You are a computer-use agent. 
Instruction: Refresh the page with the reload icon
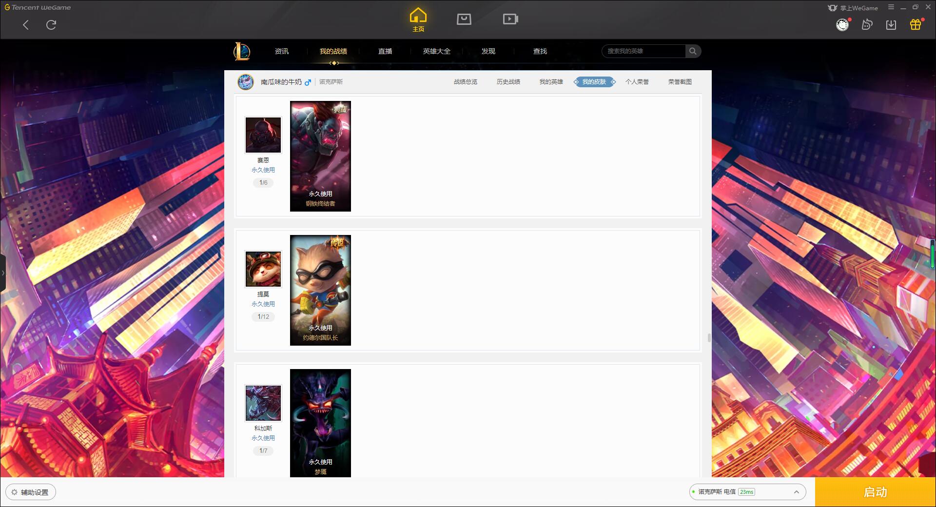click(x=51, y=25)
